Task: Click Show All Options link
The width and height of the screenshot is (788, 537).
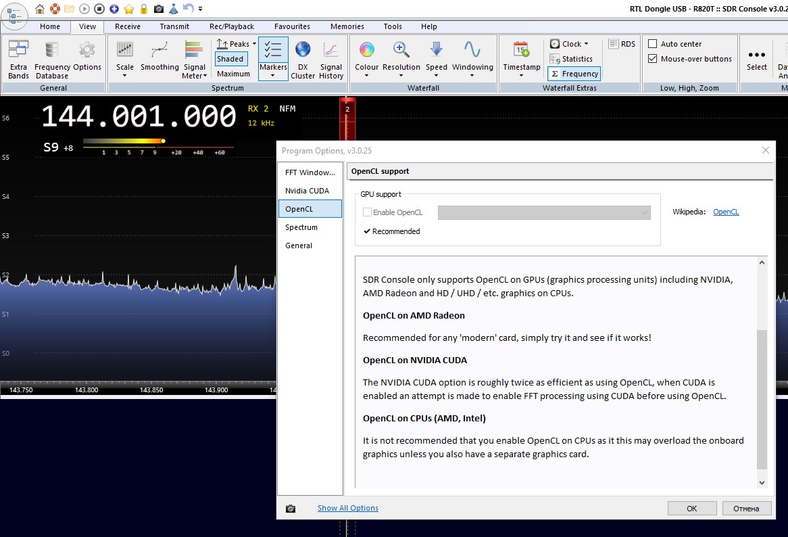Action: [x=348, y=508]
